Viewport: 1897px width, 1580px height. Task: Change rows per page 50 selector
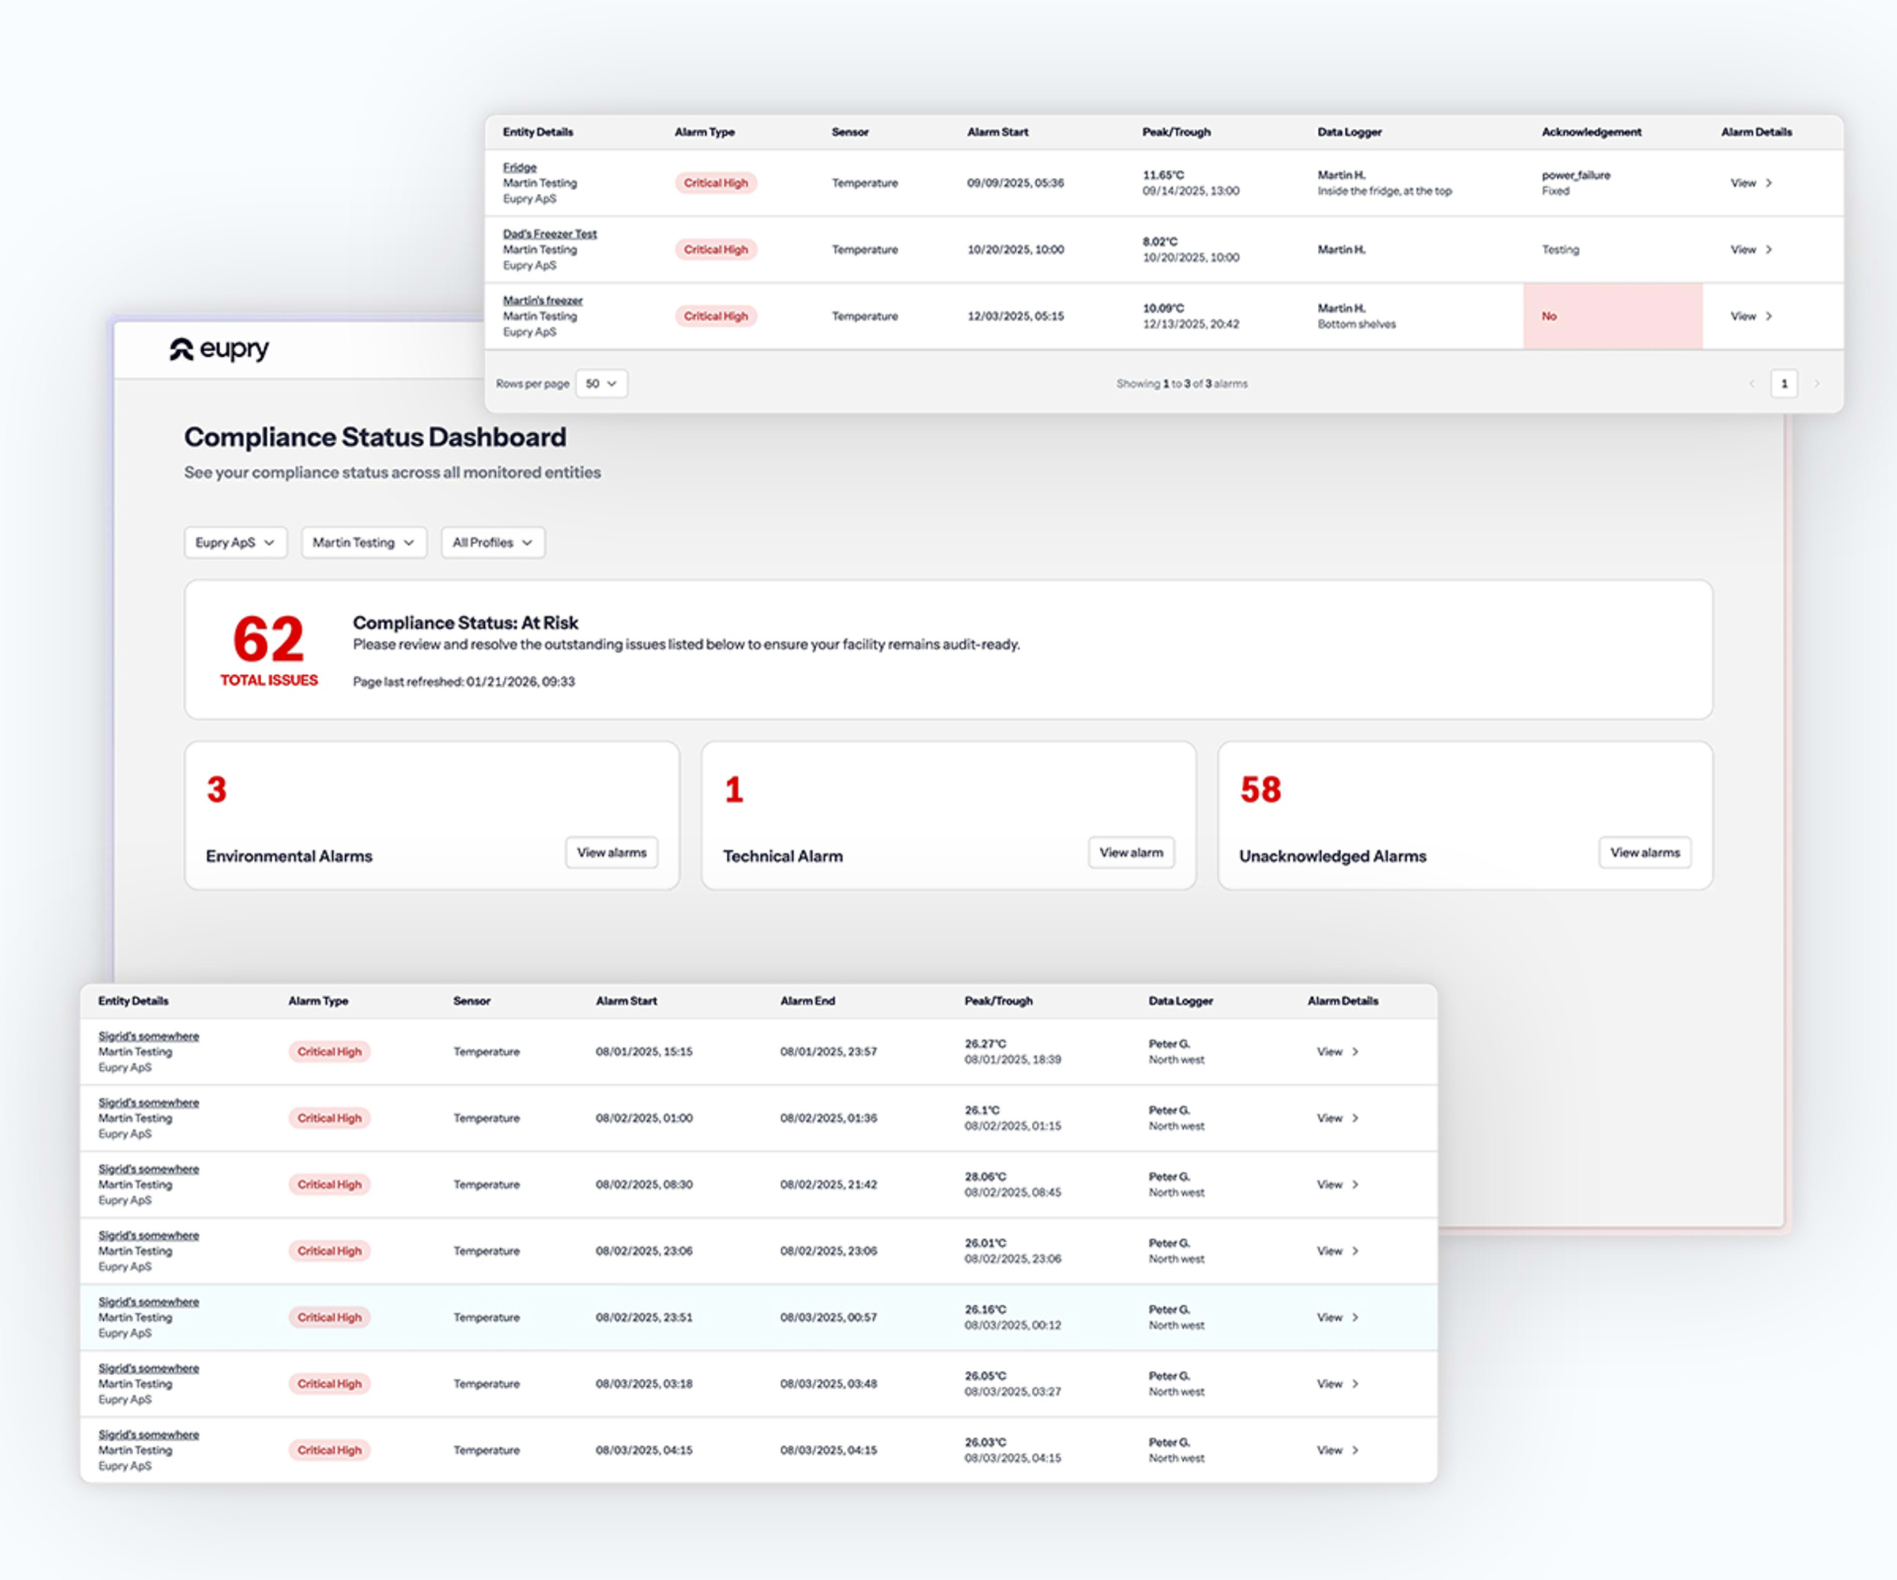tap(601, 384)
